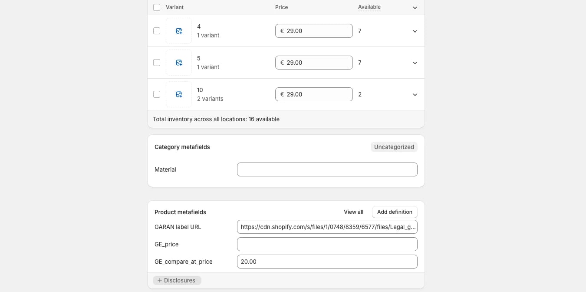Focus the GE_price input field
586x292 pixels.
(327, 244)
